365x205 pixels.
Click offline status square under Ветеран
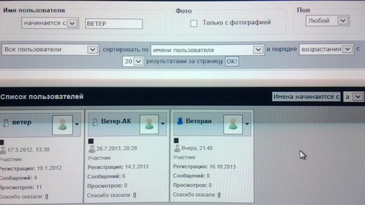click(176, 141)
